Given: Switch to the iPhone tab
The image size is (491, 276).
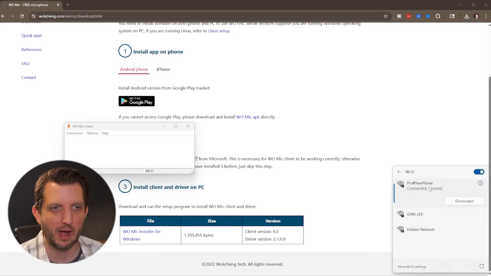Looking at the screenshot, I should click(x=163, y=70).
